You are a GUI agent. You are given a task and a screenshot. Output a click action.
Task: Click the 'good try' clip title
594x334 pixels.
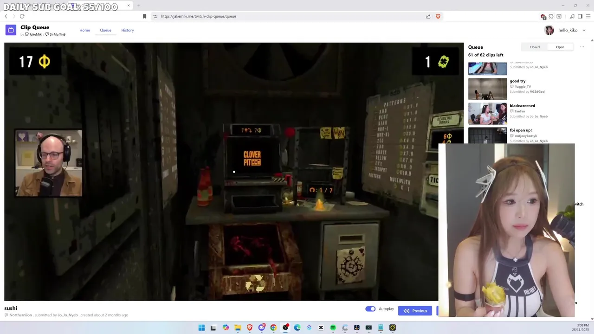(517, 81)
